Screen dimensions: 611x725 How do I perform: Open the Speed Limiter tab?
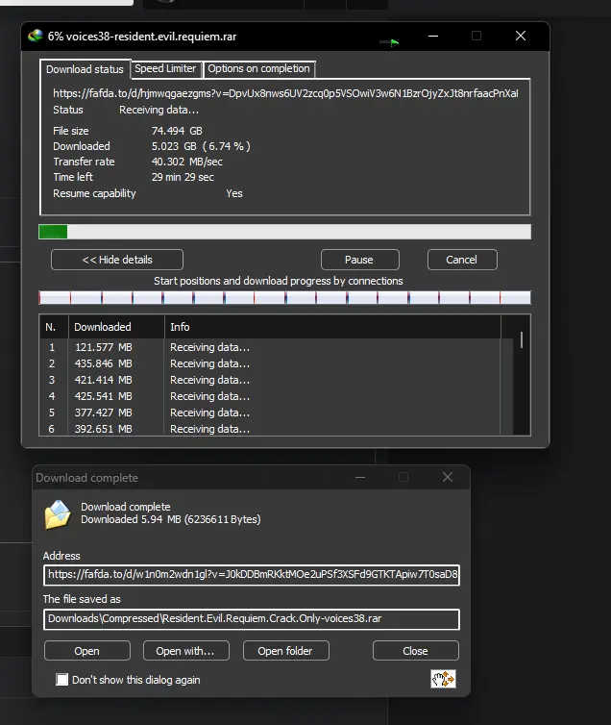pyautogui.click(x=165, y=68)
